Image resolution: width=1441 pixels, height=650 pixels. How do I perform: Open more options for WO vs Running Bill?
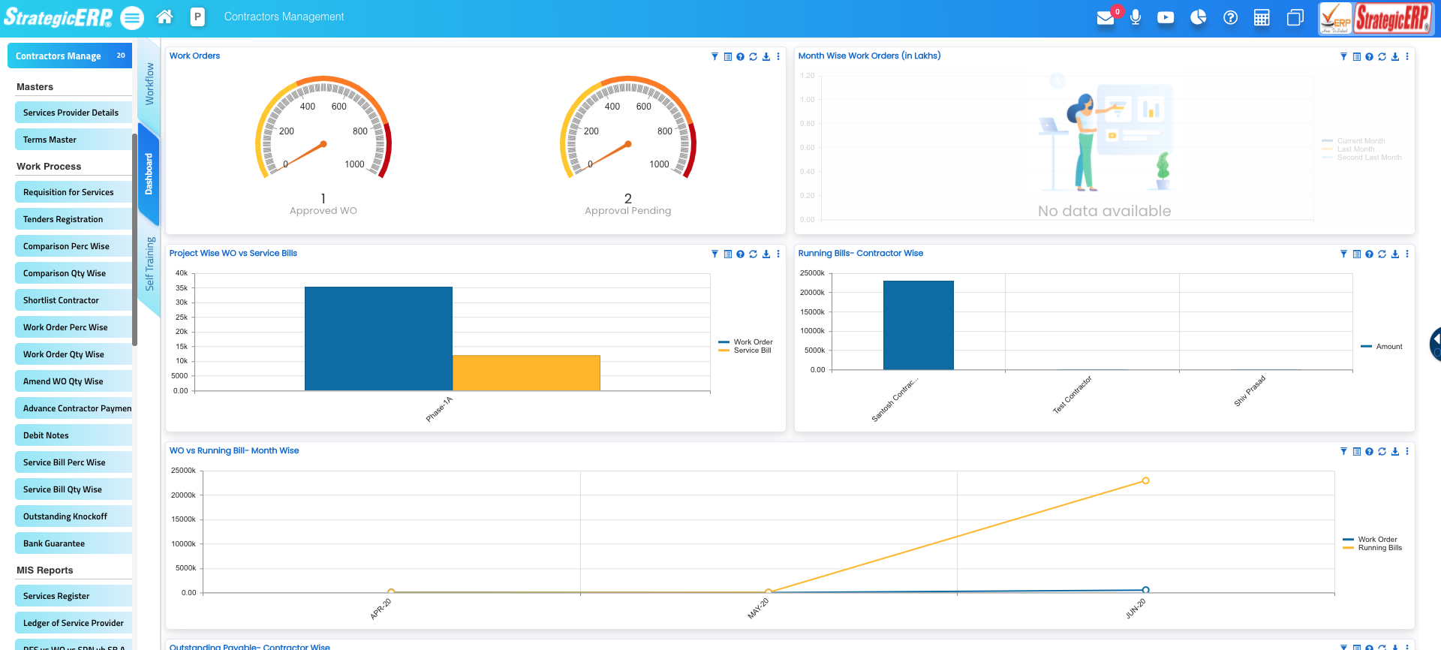coord(1407,451)
